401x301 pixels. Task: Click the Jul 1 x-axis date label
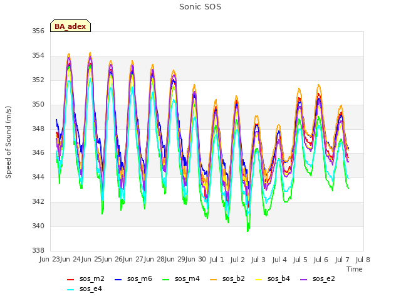click(x=217, y=260)
